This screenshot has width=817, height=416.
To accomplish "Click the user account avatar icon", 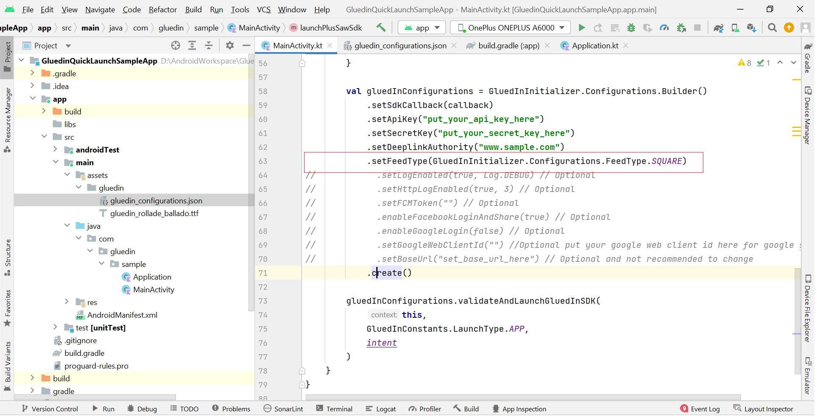I will tap(805, 28).
